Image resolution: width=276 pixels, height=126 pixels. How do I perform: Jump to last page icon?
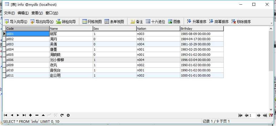[265, 115]
